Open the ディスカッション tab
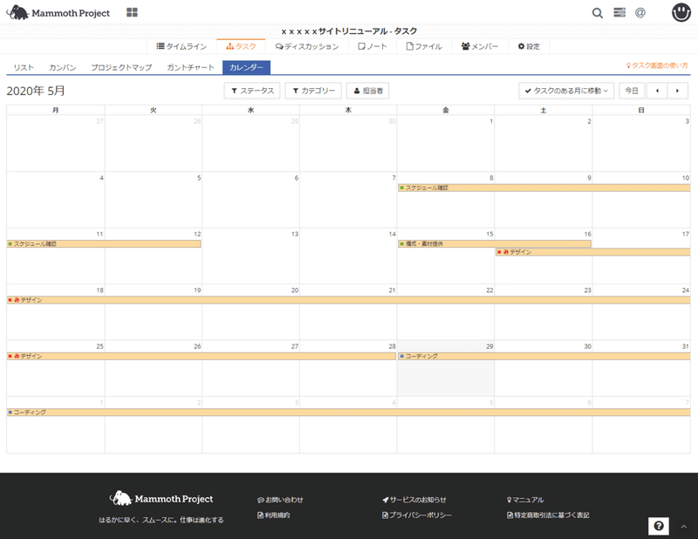Viewport: 698px width, 539px height. pos(307,46)
